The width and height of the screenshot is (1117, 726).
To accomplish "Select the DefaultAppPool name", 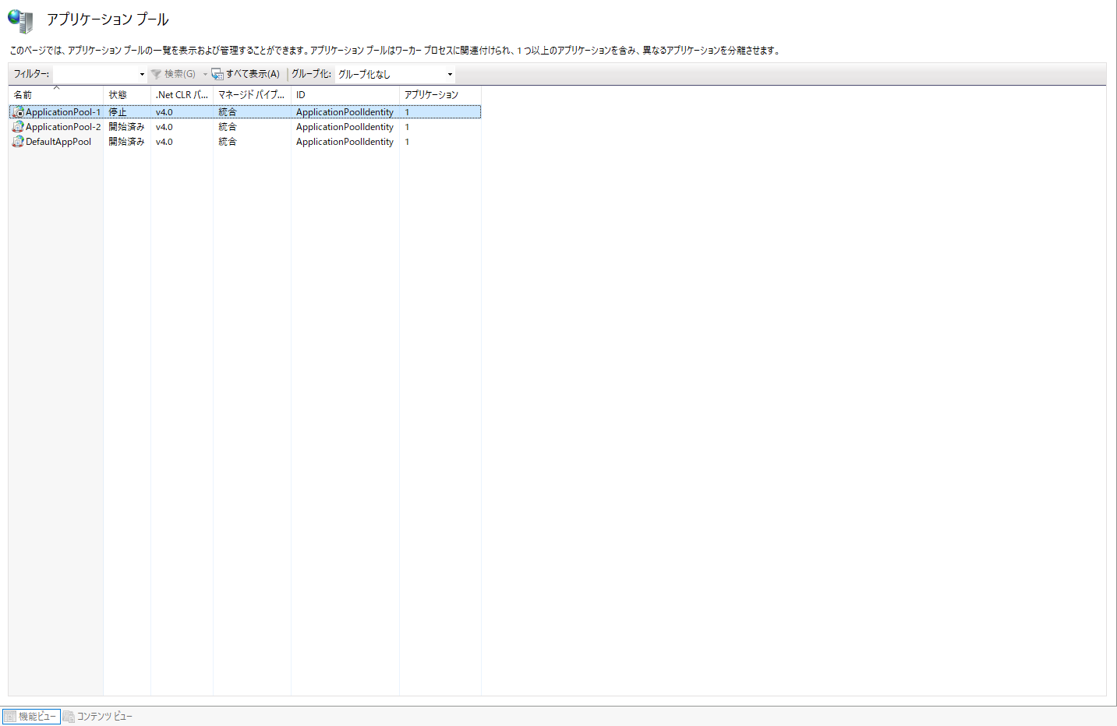I will point(58,142).
